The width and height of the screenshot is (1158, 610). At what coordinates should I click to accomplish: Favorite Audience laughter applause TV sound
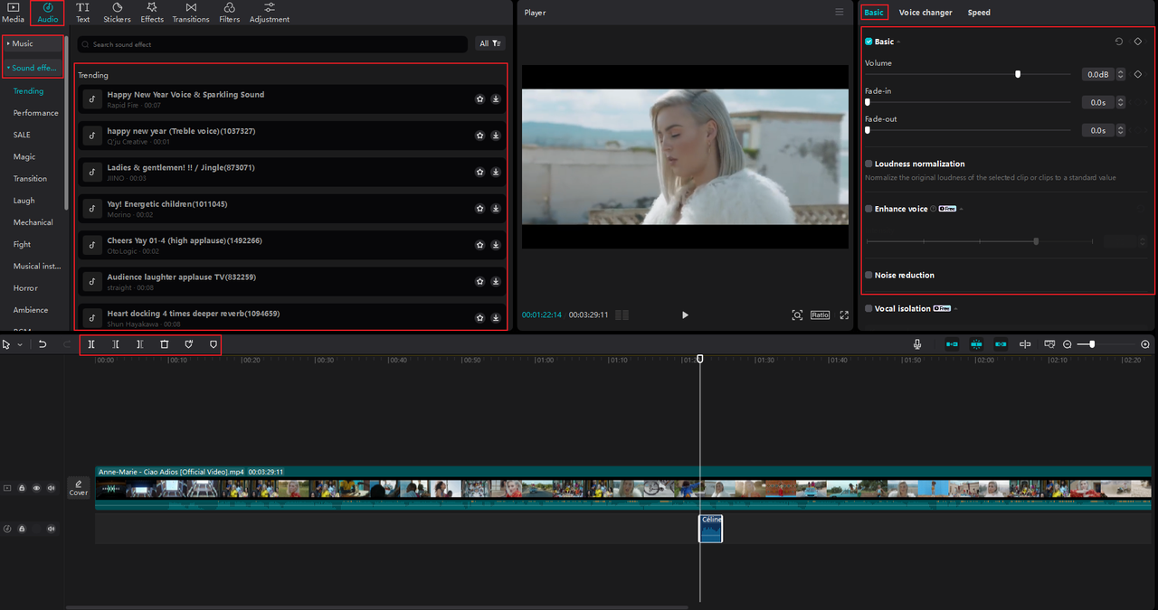tap(479, 282)
